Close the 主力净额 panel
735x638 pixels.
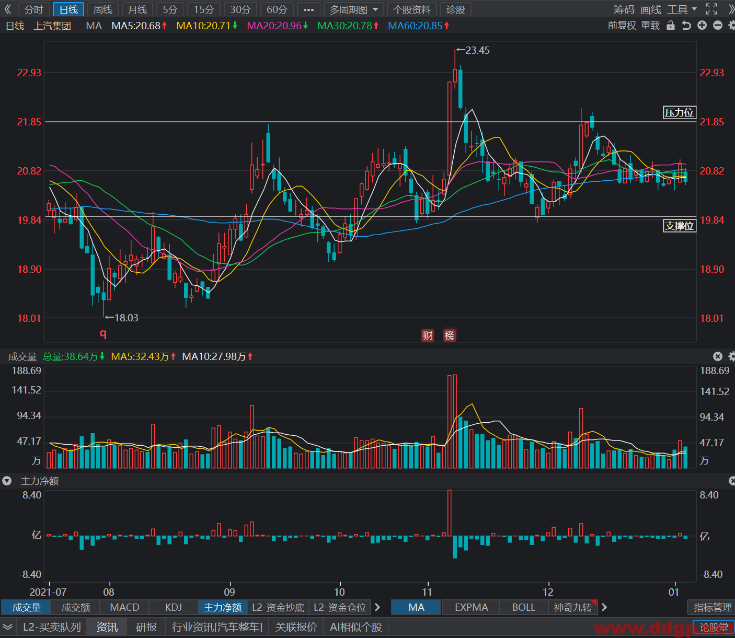click(732, 481)
